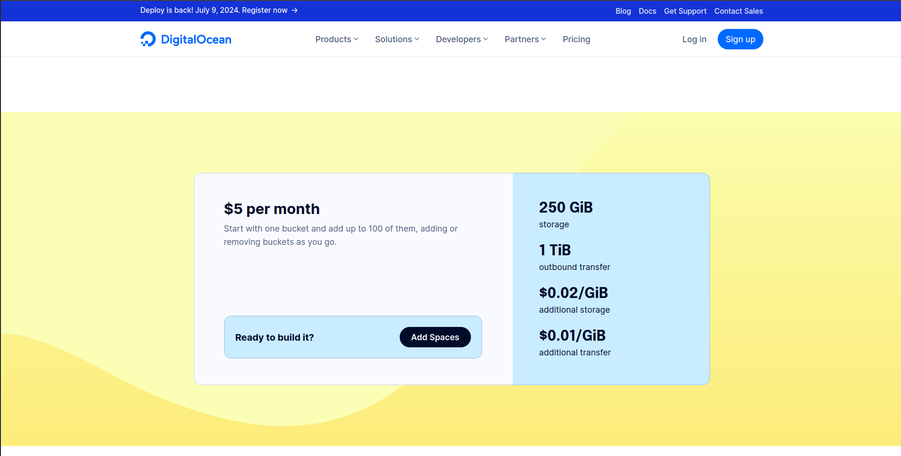Open the Products menu
This screenshot has height=456, width=901.
pos(333,39)
